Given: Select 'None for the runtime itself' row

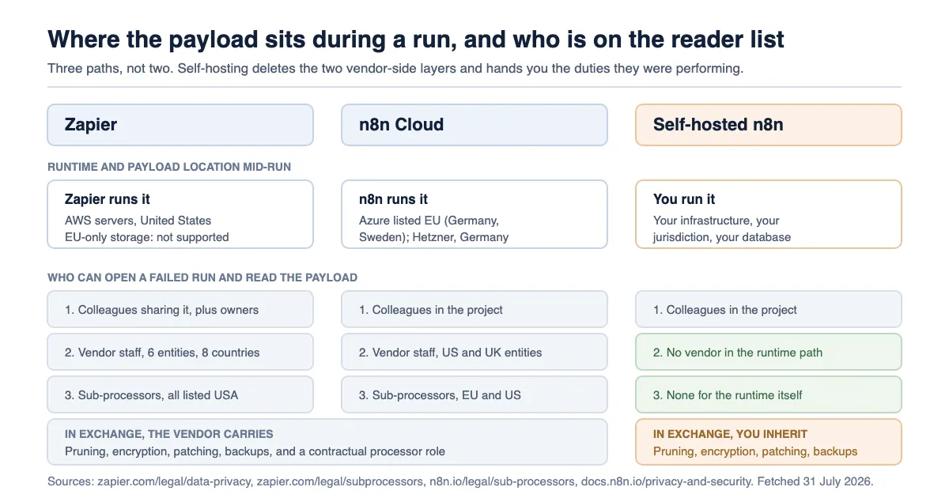Looking at the screenshot, I should click(769, 394).
